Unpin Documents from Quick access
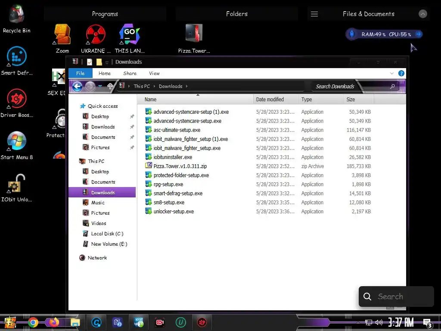 [132, 137]
